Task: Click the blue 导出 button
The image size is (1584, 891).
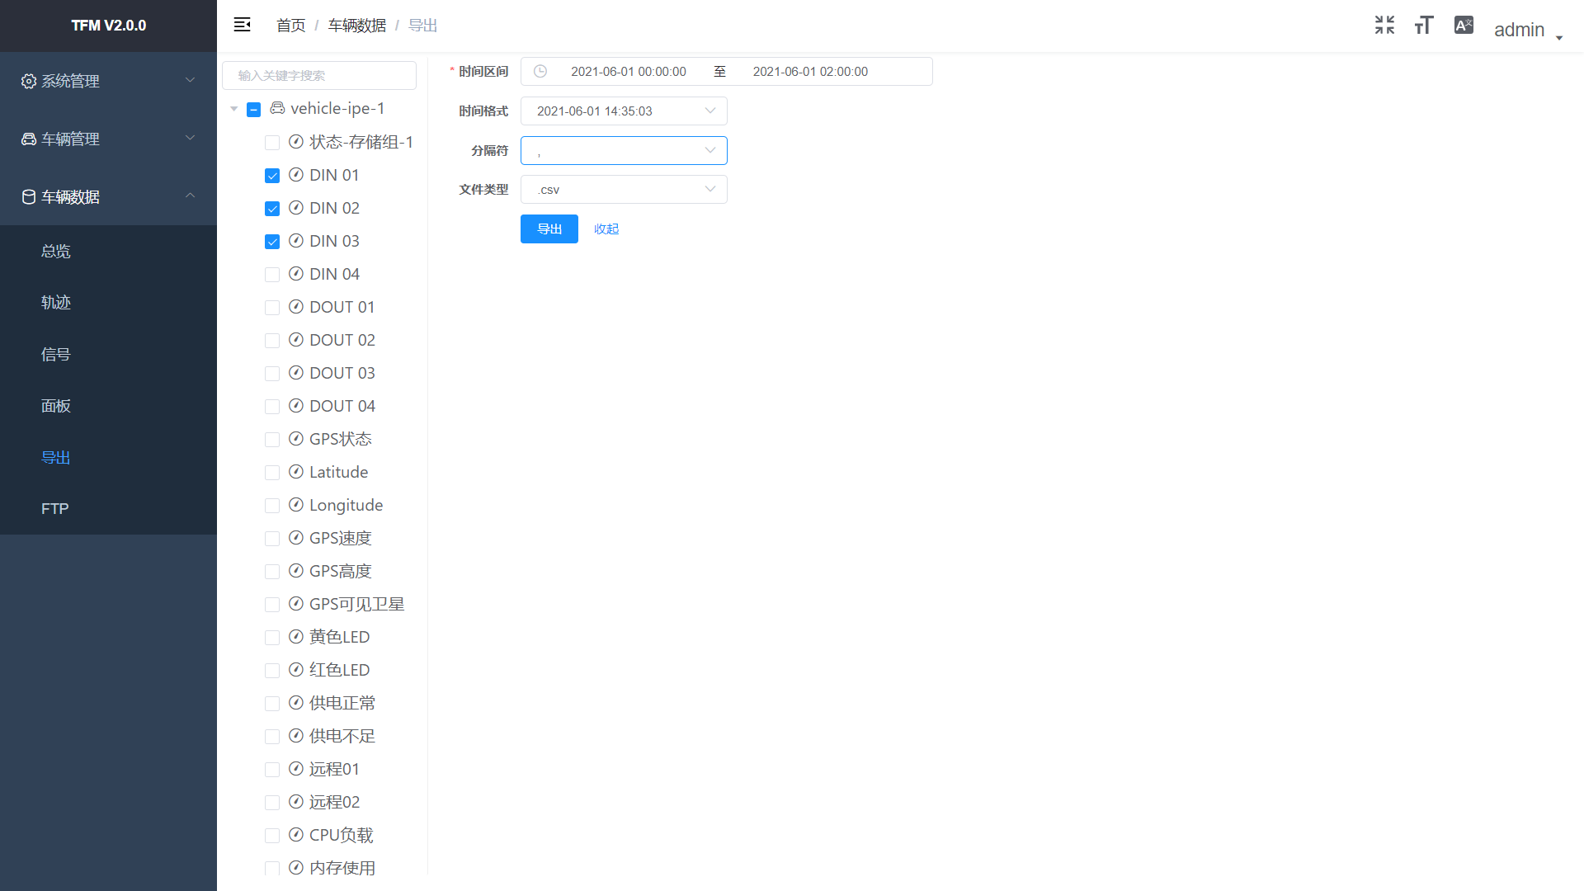Action: pos(549,229)
